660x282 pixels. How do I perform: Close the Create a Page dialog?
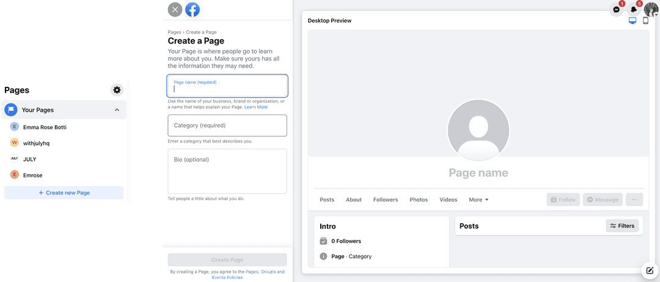[x=175, y=10]
